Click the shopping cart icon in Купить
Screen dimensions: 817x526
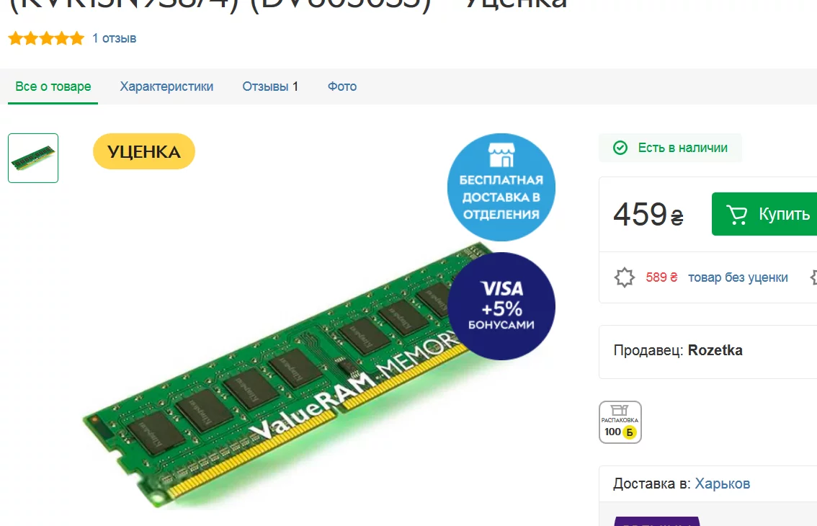(x=737, y=214)
